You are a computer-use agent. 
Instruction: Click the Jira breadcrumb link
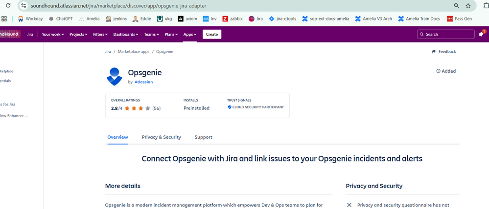108,52
